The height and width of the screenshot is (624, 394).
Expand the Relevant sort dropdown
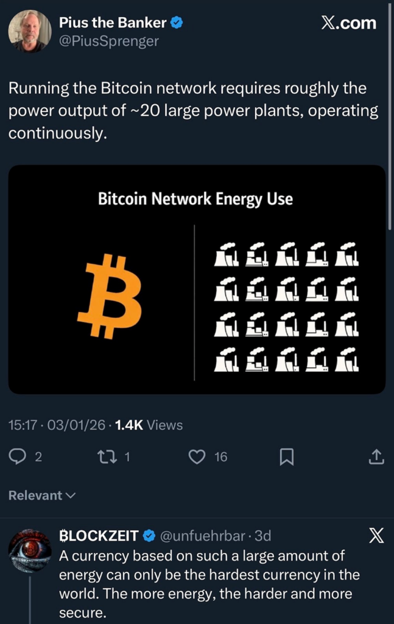41,495
